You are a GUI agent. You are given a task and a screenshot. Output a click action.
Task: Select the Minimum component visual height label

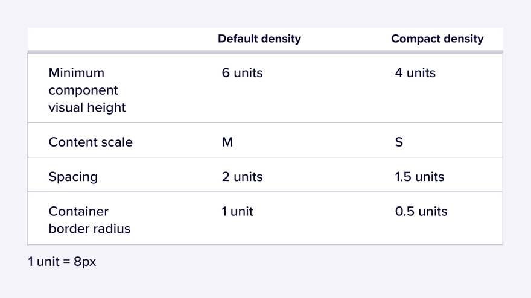point(87,90)
